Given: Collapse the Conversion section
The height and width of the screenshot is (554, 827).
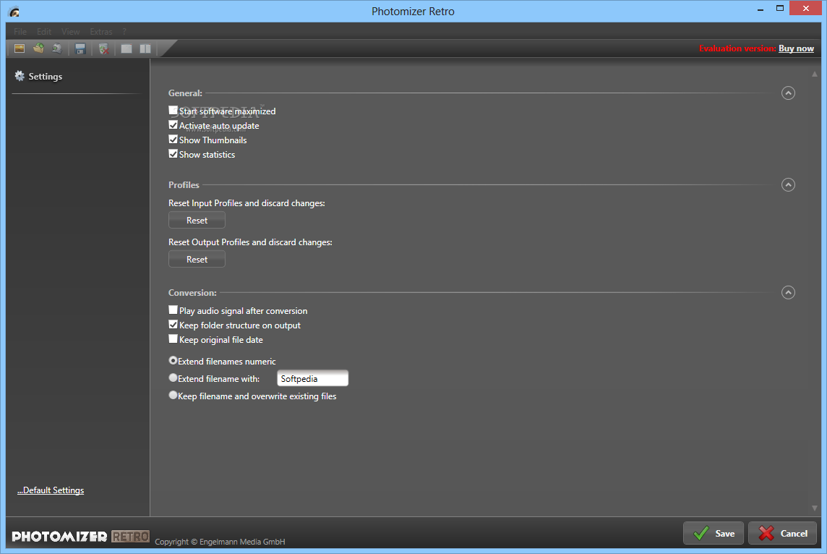Looking at the screenshot, I should tap(788, 293).
